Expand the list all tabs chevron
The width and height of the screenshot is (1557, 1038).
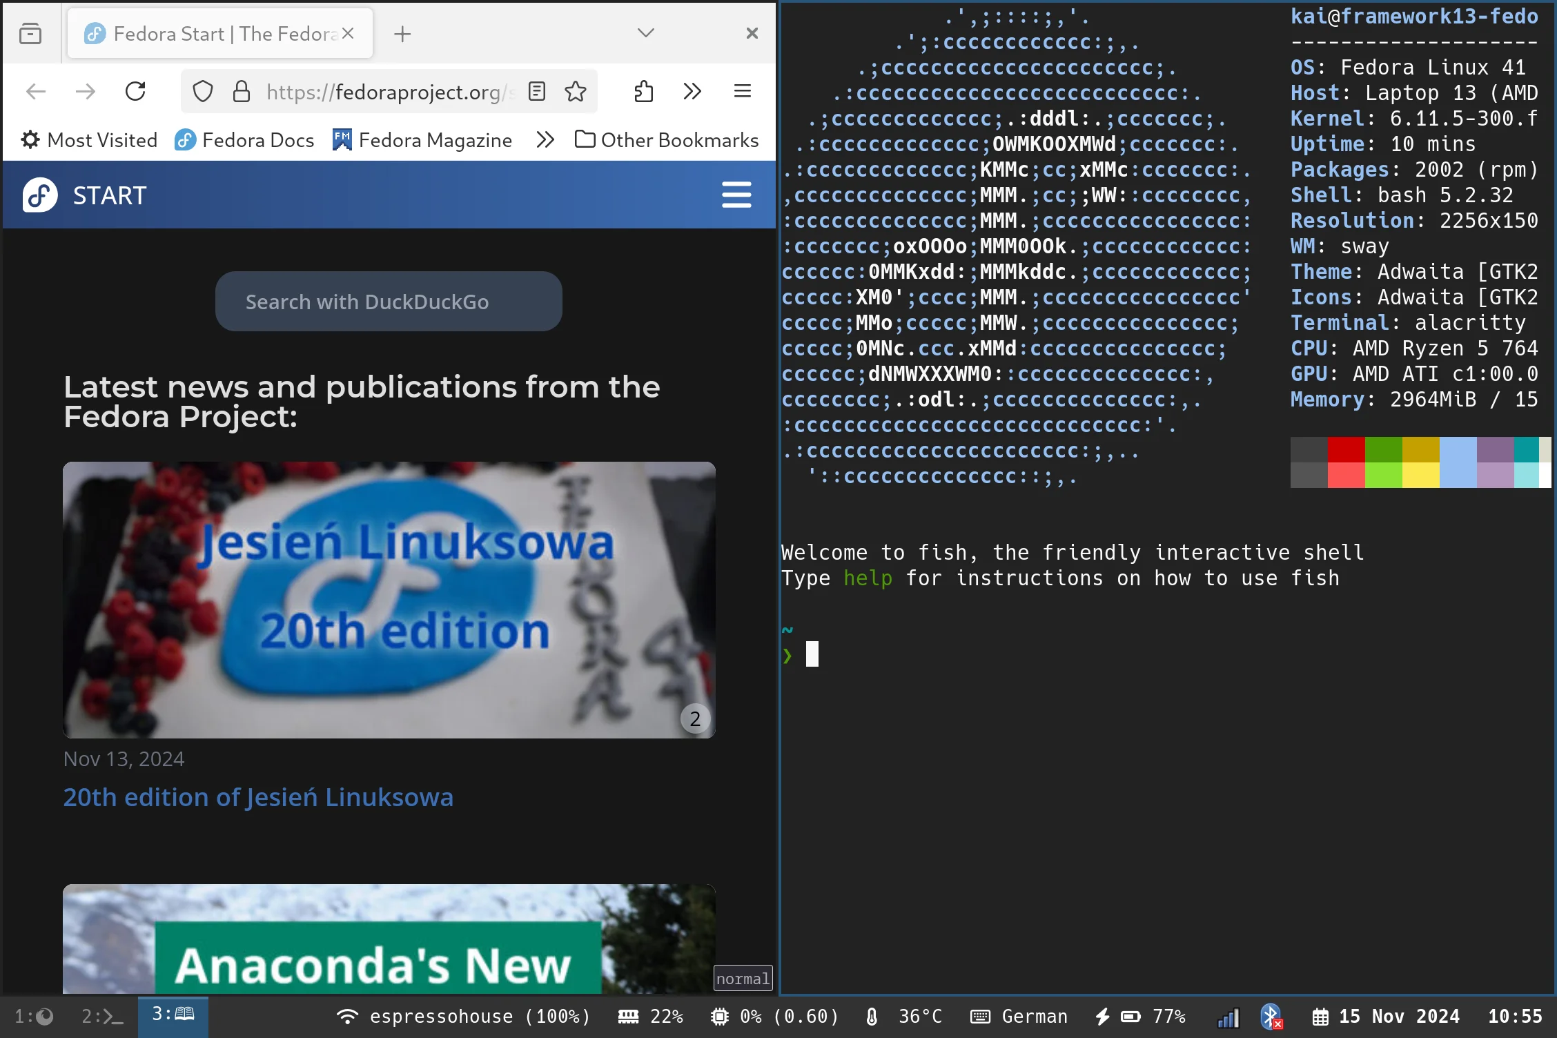click(x=645, y=33)
